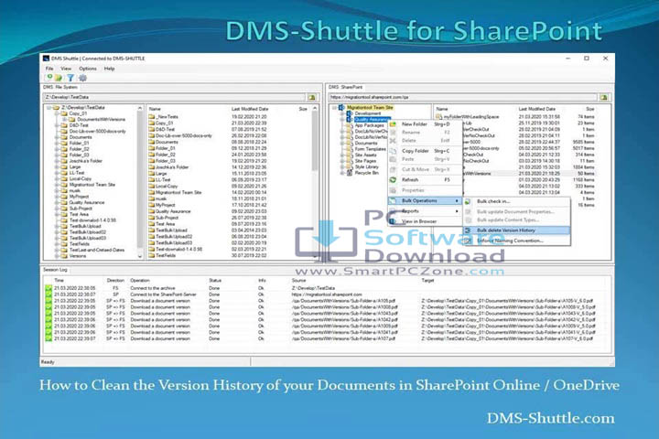Expand the Style Library node
659x439 pixels.
(x=342, y=166)
